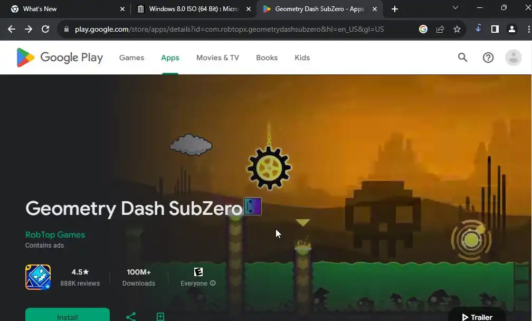
Task: Install Geometry Dash SubZero
Action: coord(68,315)
